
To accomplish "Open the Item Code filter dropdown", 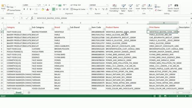I will click(104, 29).
